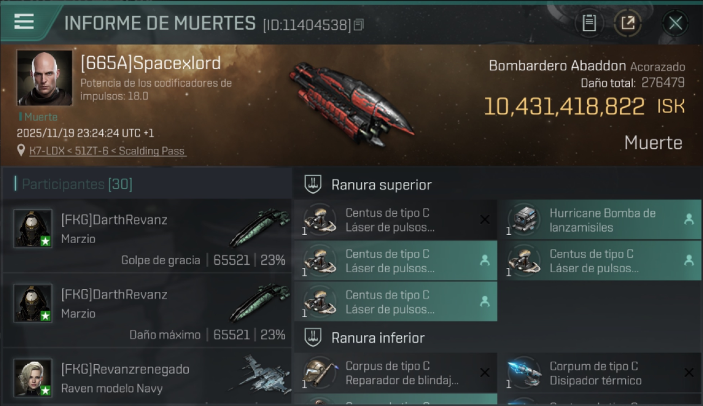The height and width of the screenshot is (406, 703).
Task: View Revanzrenegado's portrait
Action: 33,377
